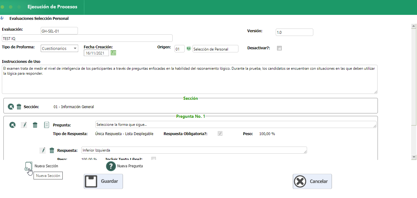Viewport: 417px width, 198px height.
Task: Click the Fecha Creación date field
Action: (97, 53)
